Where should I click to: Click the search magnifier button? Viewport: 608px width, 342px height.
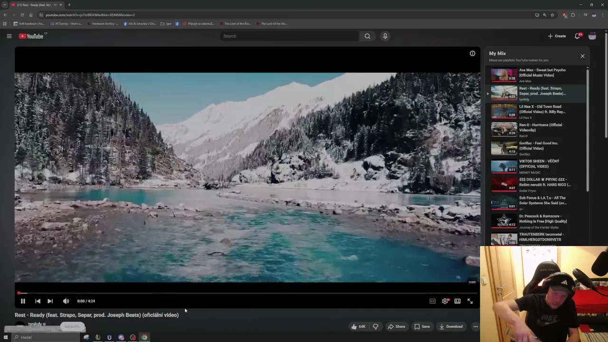click(367, 36)
